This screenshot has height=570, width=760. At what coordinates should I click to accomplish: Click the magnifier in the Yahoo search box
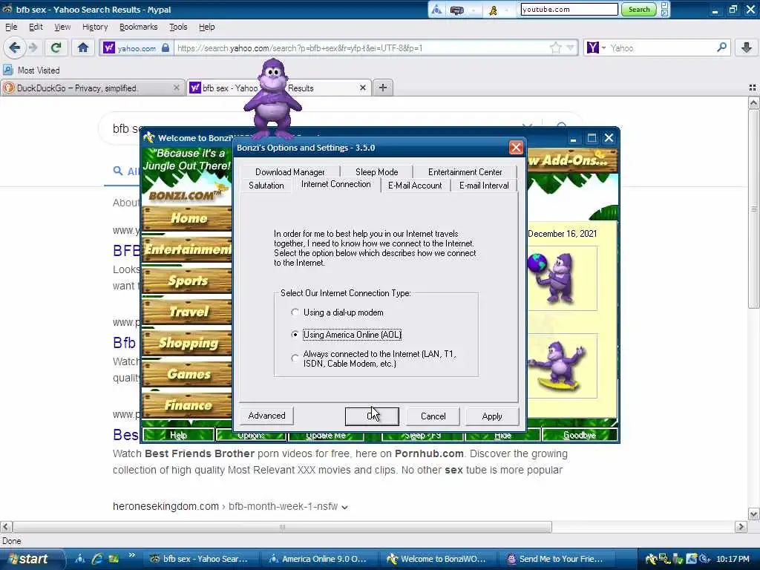721,47
